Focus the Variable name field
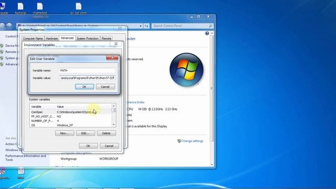 pyautogui.click(x=87, y=70)
